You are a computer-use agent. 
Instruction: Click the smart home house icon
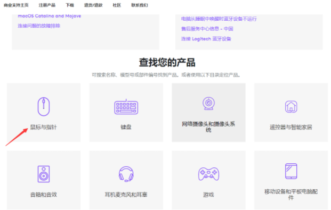(x=291, y=106)
